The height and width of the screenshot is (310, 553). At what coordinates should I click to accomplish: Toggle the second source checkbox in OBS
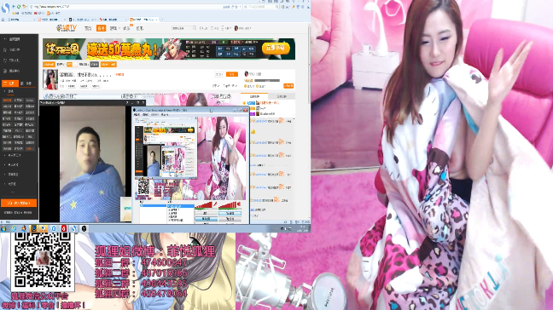coord(169,210)
